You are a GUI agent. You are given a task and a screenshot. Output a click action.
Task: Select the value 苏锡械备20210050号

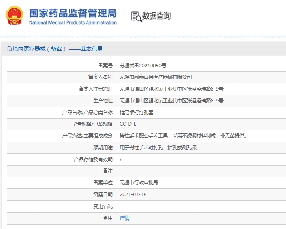(x=143, y=66)
